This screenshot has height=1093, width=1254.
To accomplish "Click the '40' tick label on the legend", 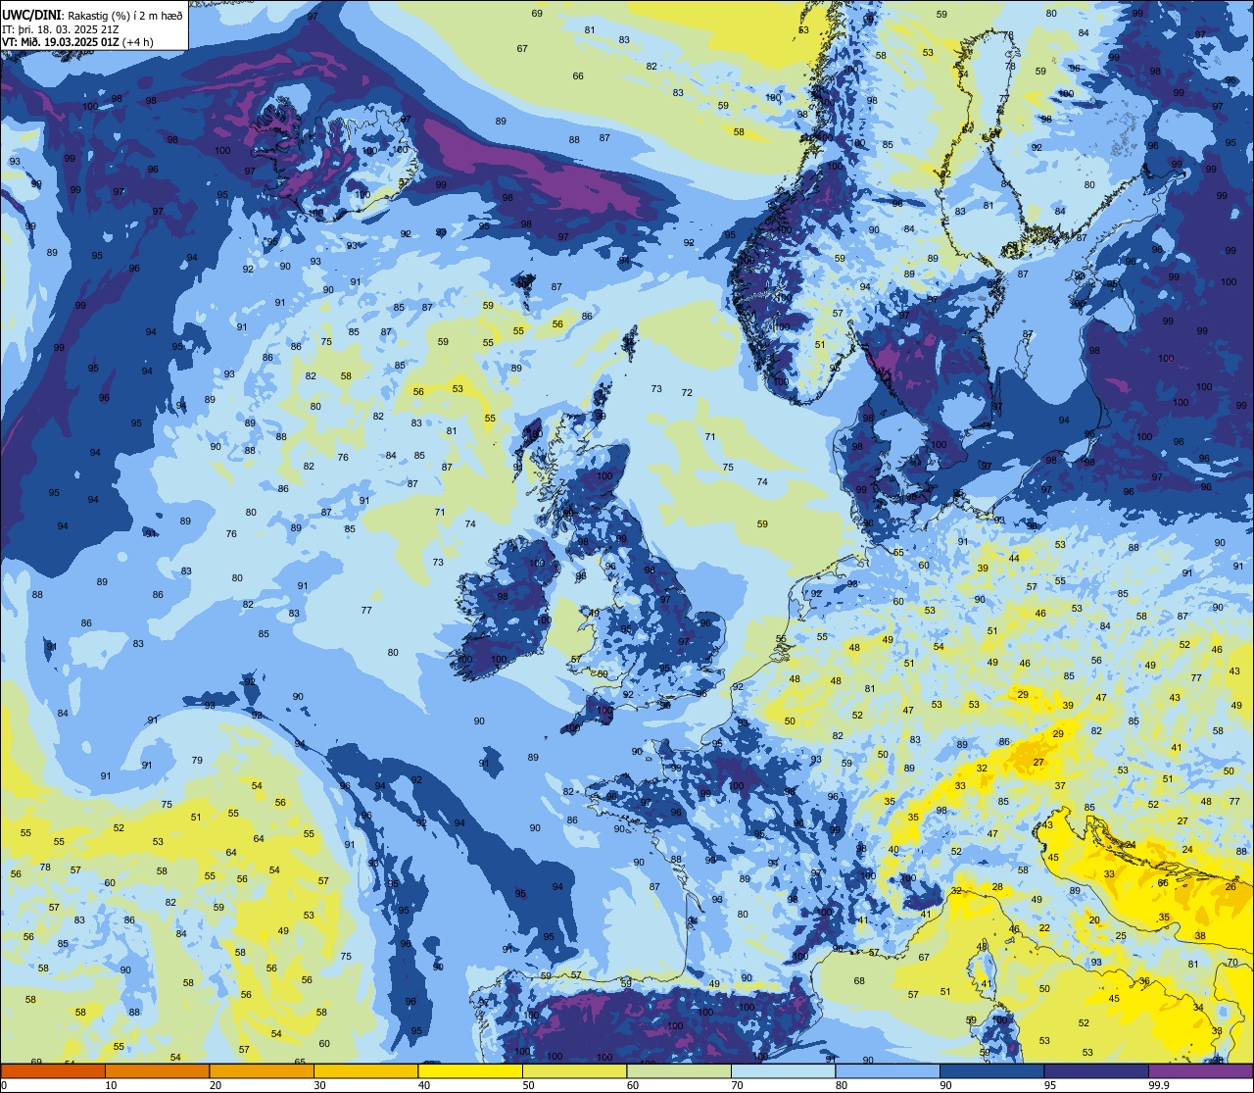I will (424, 1085).
